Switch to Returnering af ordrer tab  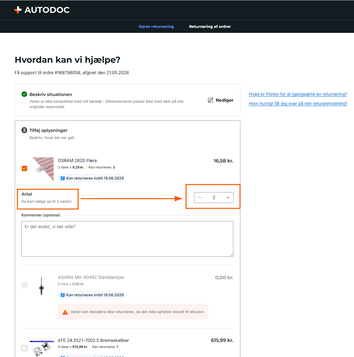210,27
